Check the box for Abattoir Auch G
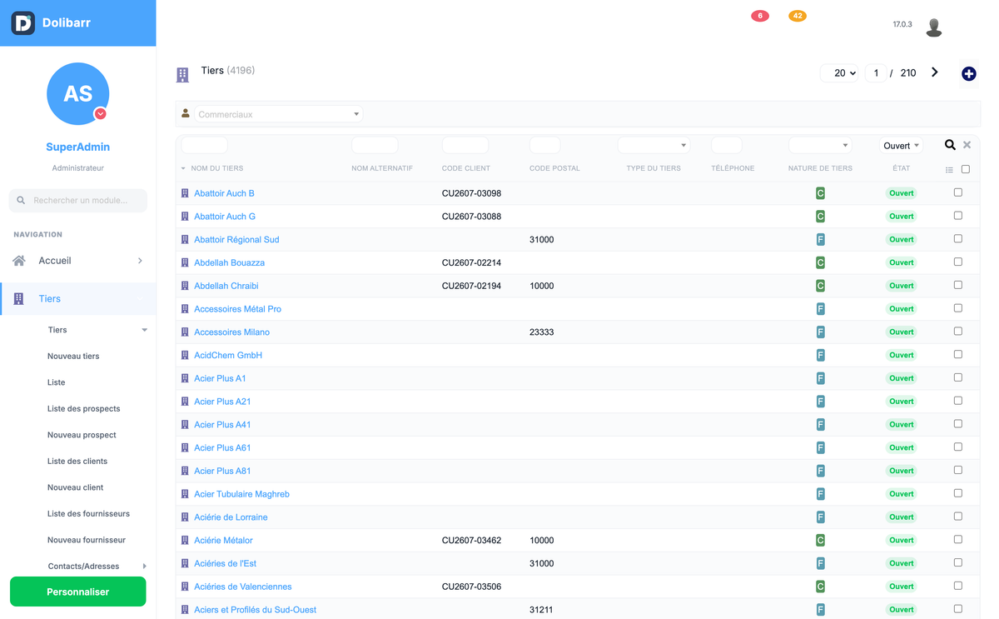The image size is (999, 619). pos(958,216)
